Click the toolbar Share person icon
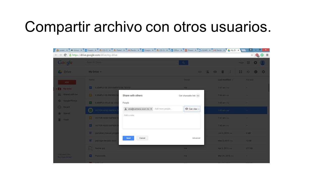323x181 pixels. [207, 72]
